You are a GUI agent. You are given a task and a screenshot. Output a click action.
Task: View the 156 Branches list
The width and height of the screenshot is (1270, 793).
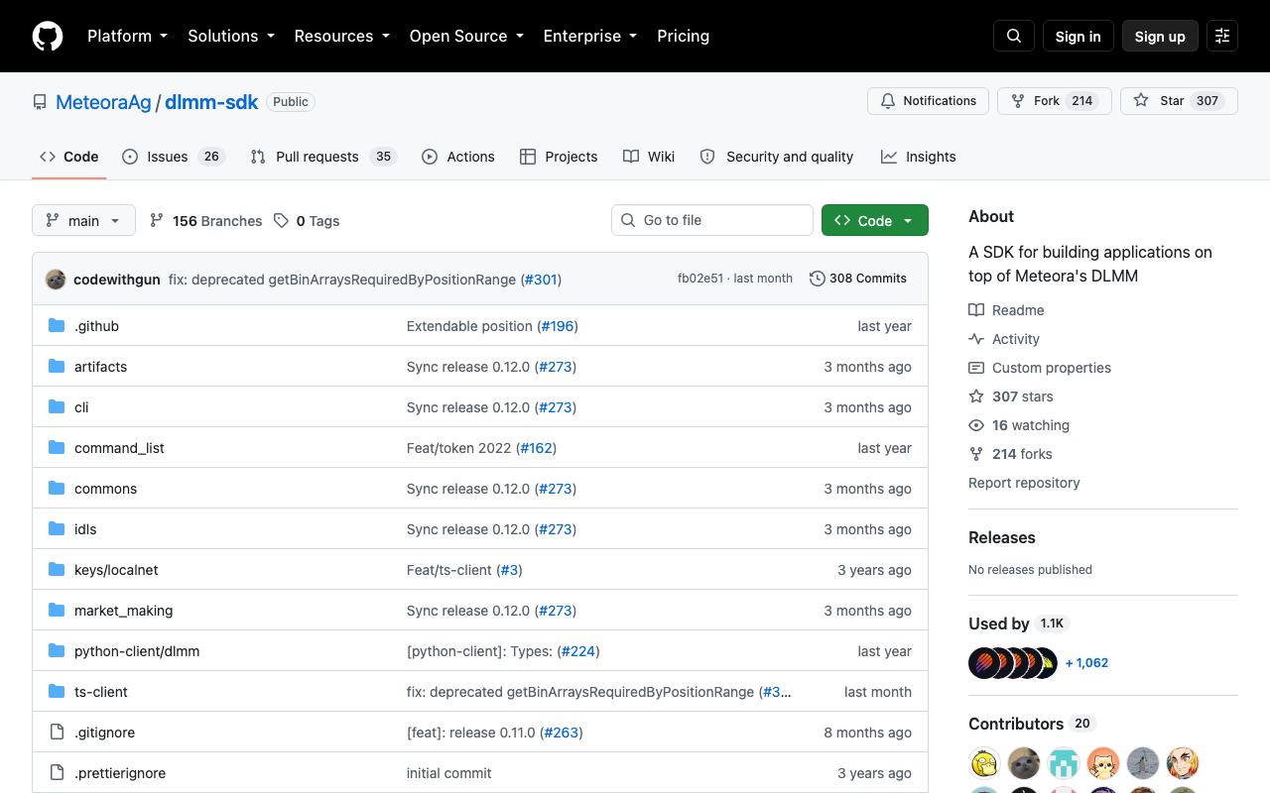[x=206, y=221]
